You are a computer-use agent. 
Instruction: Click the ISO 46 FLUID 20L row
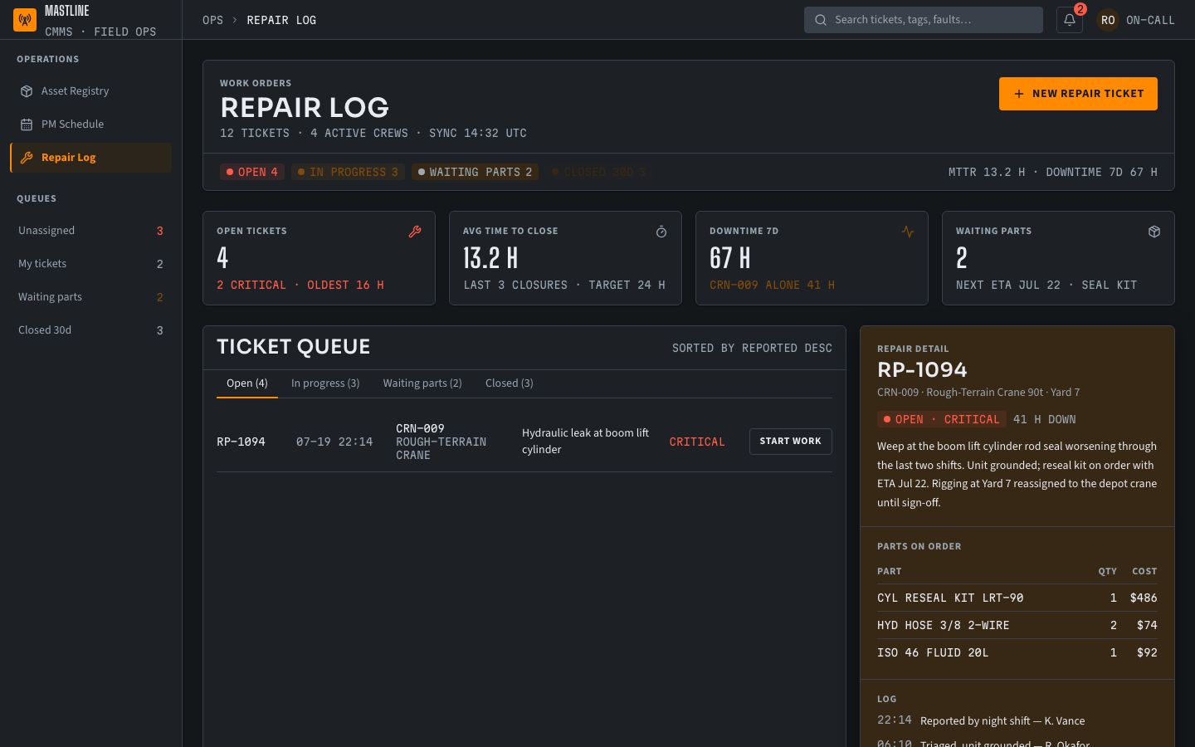tap(1017, 652)
